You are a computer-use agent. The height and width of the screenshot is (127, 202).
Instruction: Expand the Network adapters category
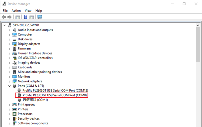pyautogui.click(x=10, y=81)
